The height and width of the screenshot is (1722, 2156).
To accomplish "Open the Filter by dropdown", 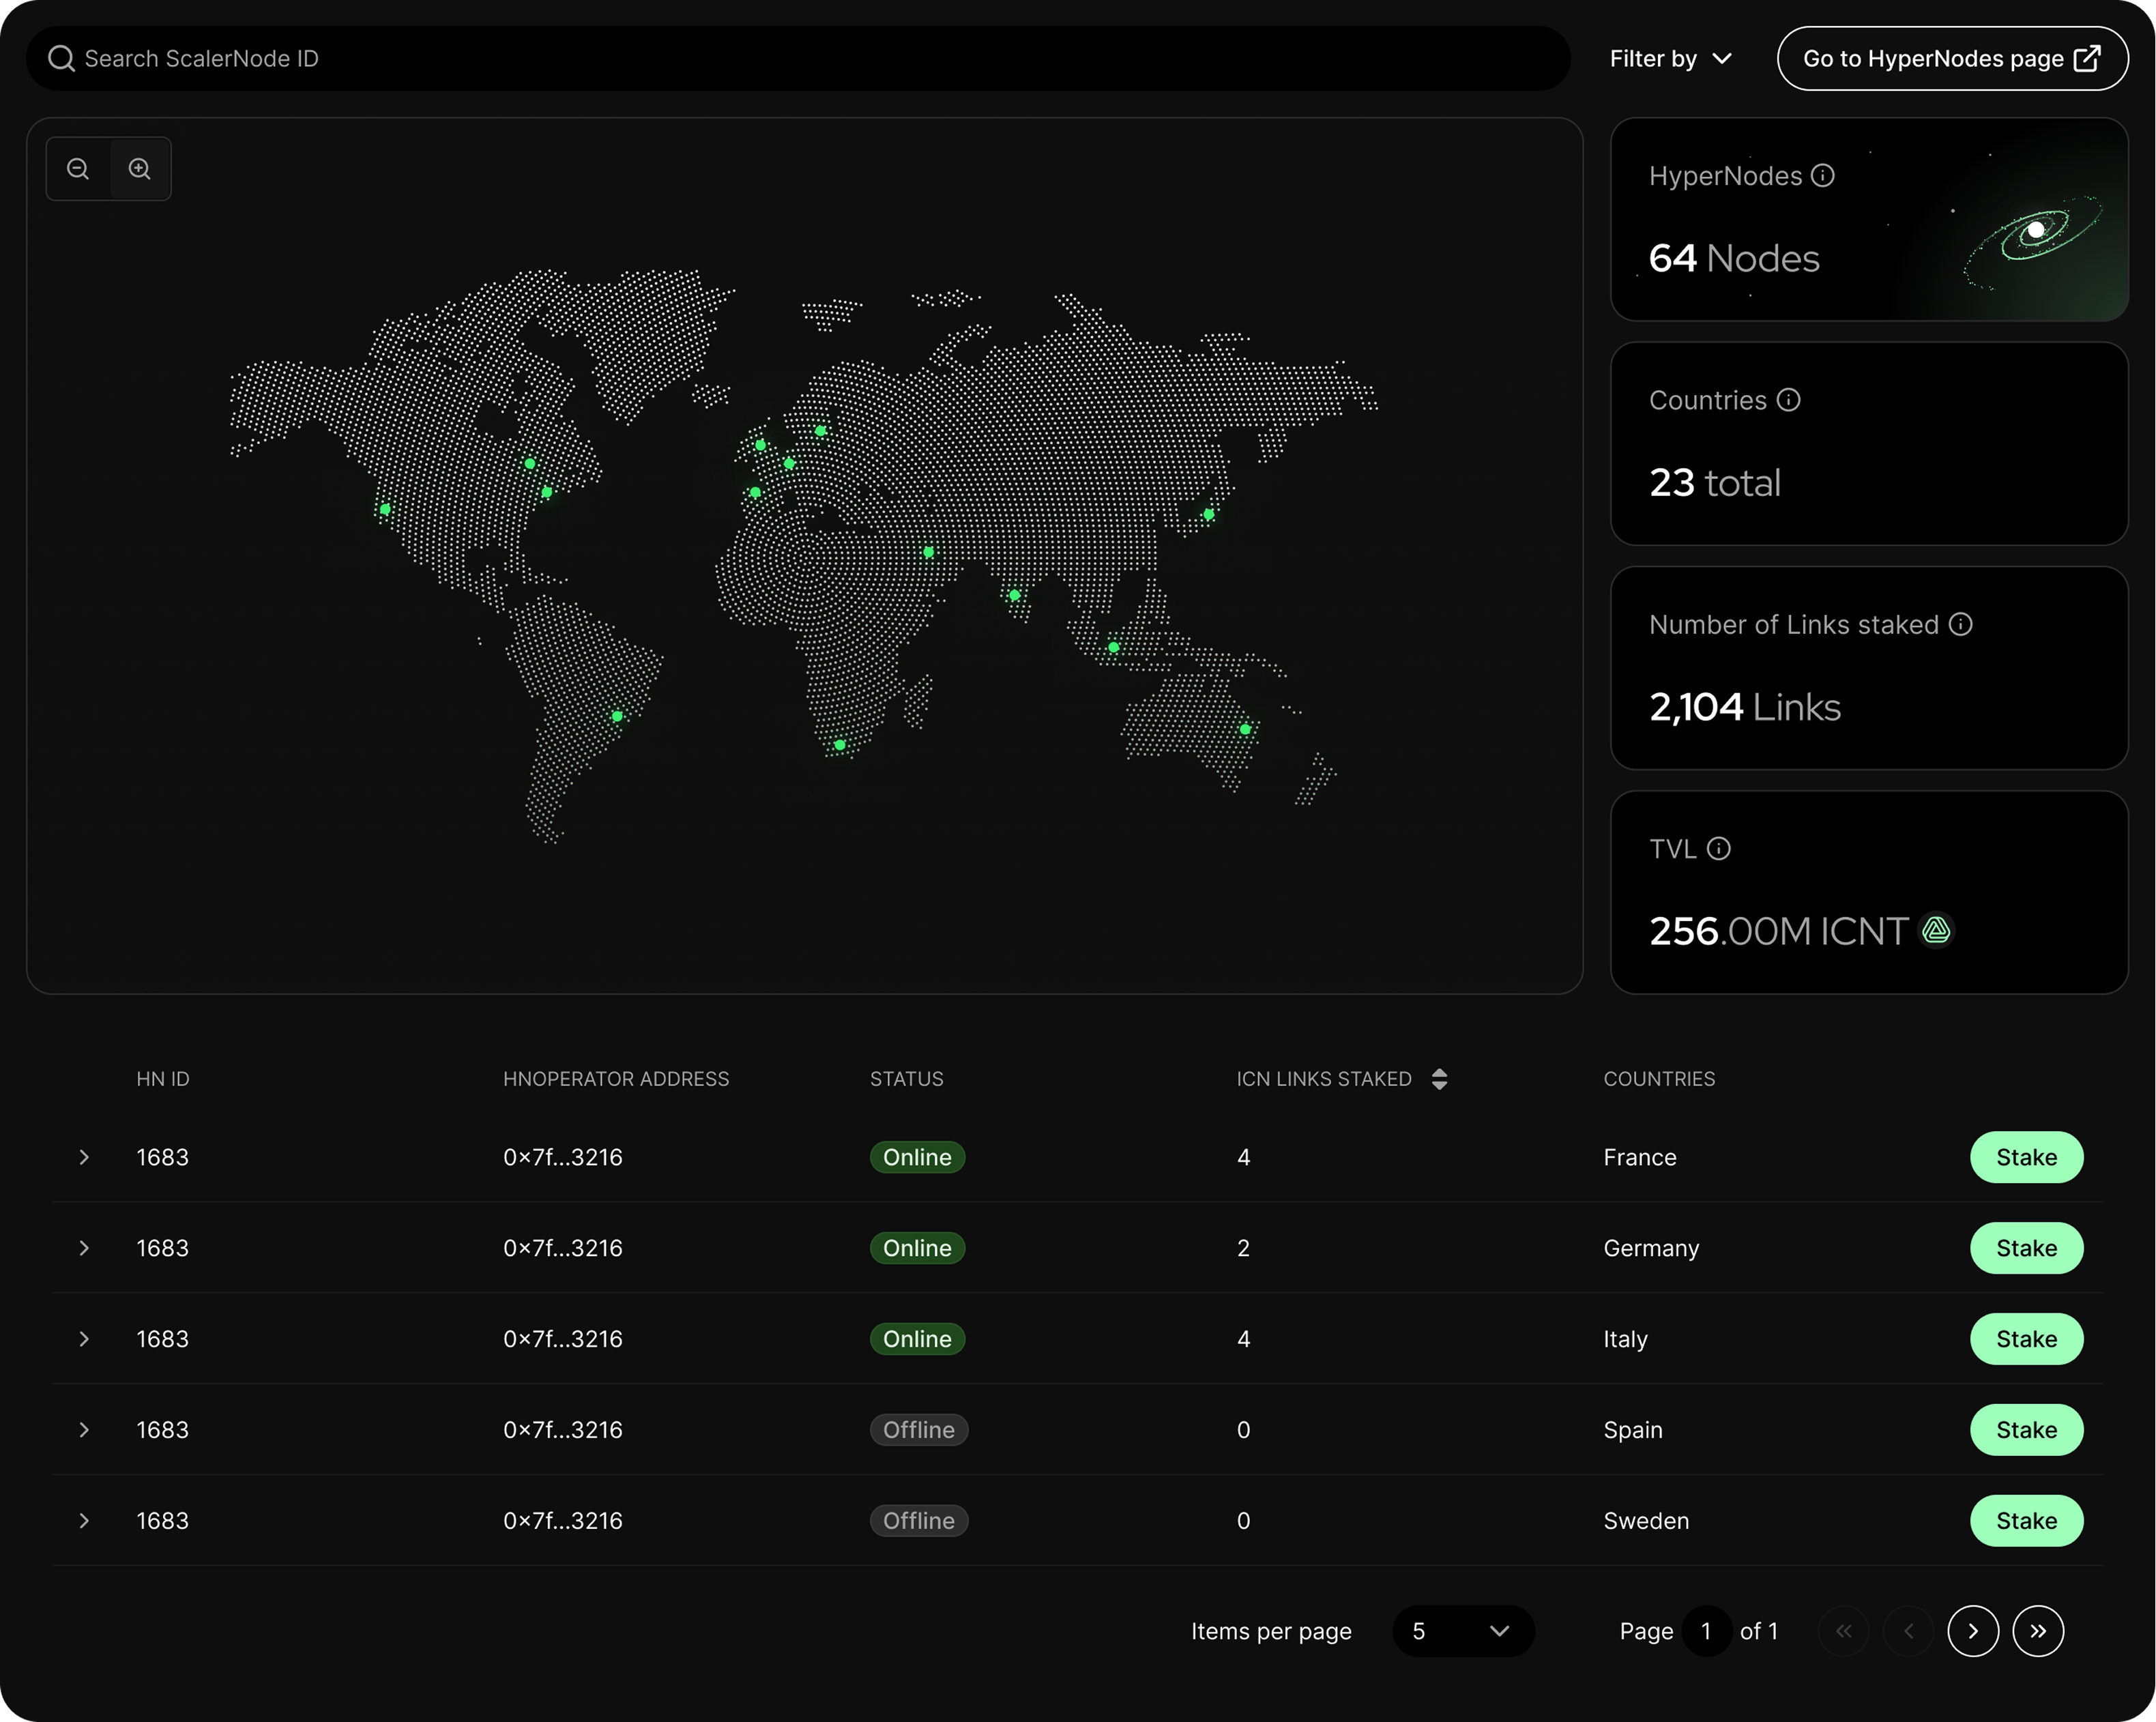I will pos(1671,59).
